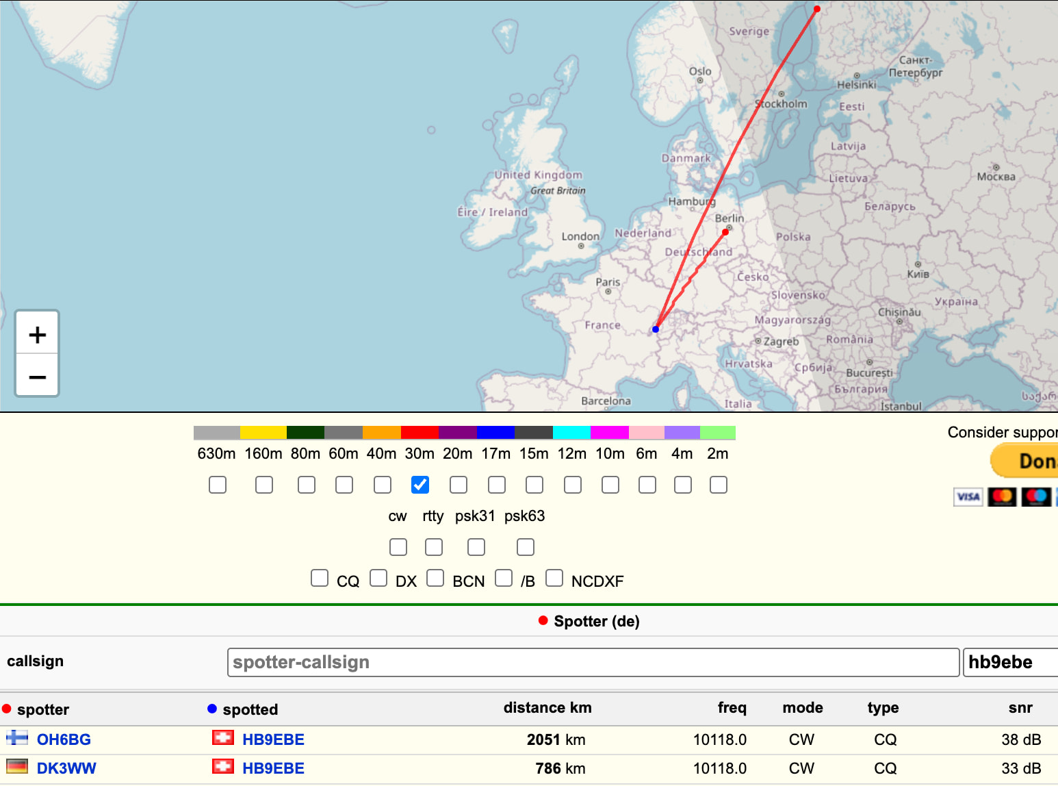Click the German flag beside DK3WW
Screen dimensions: 1058x786
pos(17,767)
